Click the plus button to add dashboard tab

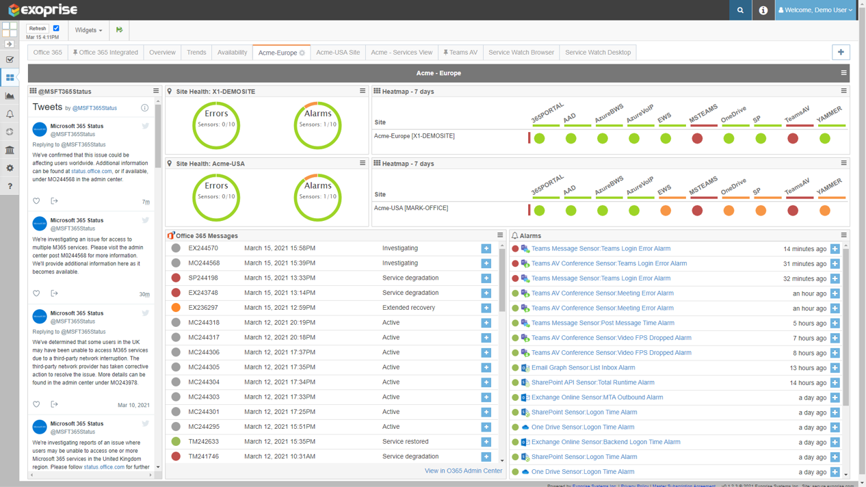point(841,52)
